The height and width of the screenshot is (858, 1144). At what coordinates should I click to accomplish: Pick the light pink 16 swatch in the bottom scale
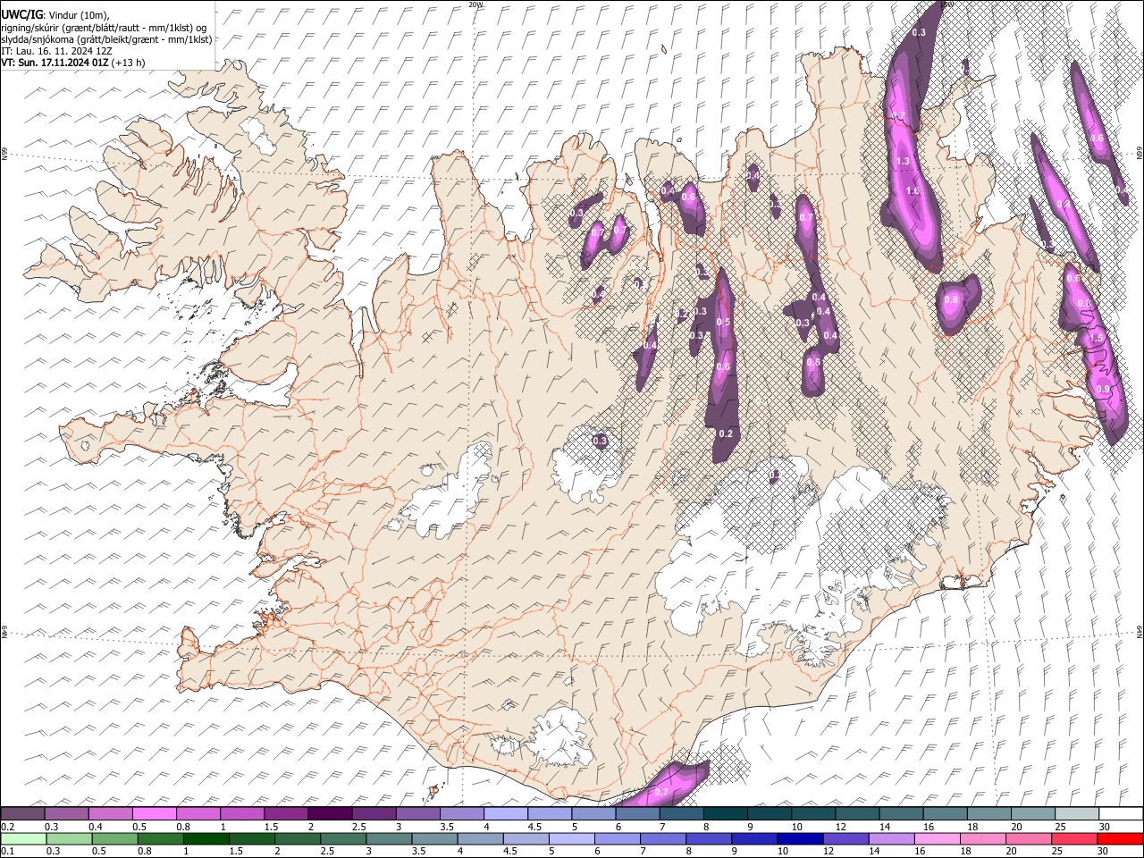937,838
